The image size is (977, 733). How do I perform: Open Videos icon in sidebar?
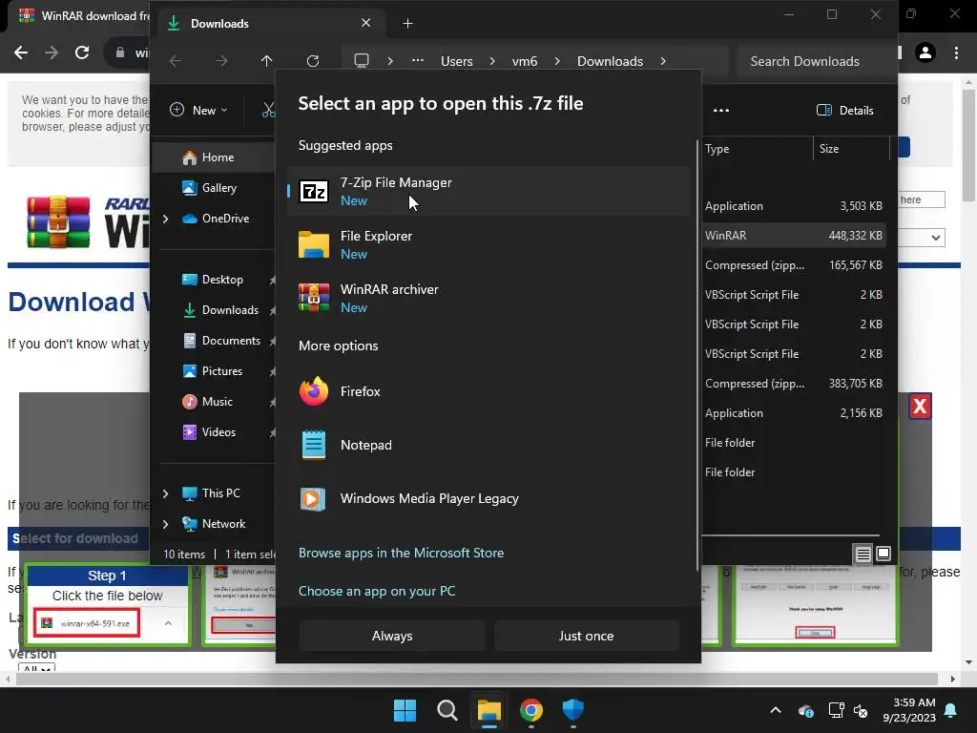[x=190, y=432]
